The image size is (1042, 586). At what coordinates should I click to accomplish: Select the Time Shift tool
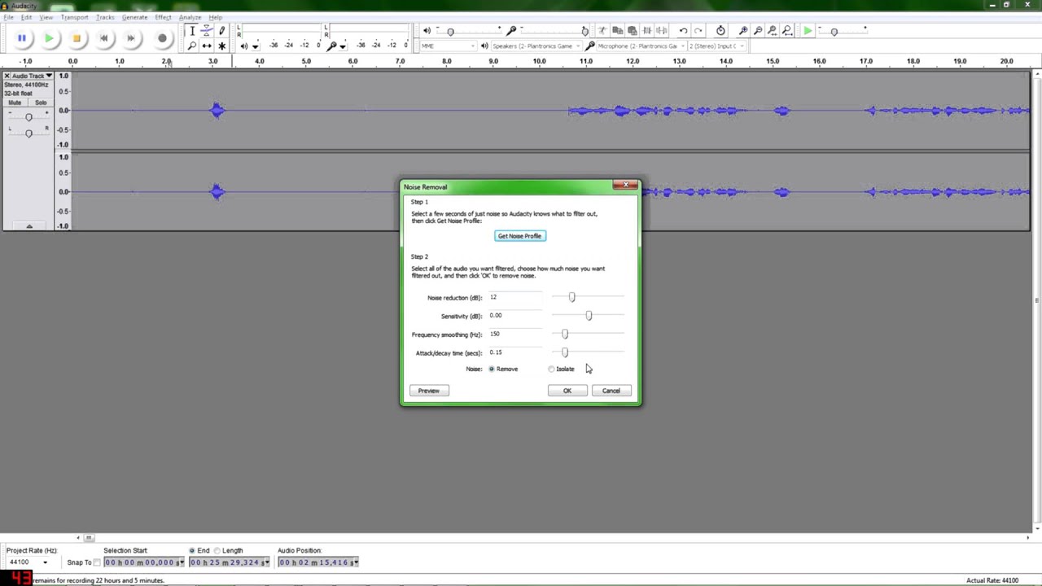click(207, 46)
